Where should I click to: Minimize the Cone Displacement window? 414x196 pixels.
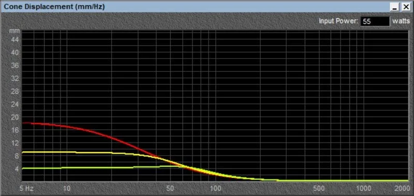[x=395, y=7]
